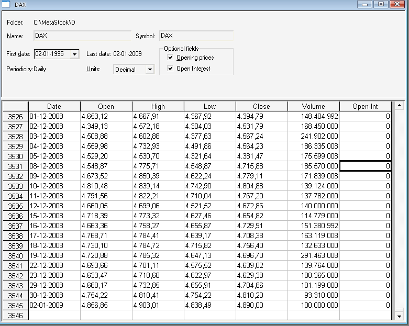Viewport: 409px width, 326px height.
Task: Click close price 4.672,86
Action: click(x=262, y=206)
